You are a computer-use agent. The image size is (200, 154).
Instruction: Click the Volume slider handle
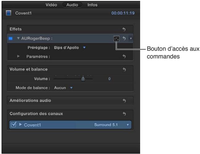(x=83, y=79)
